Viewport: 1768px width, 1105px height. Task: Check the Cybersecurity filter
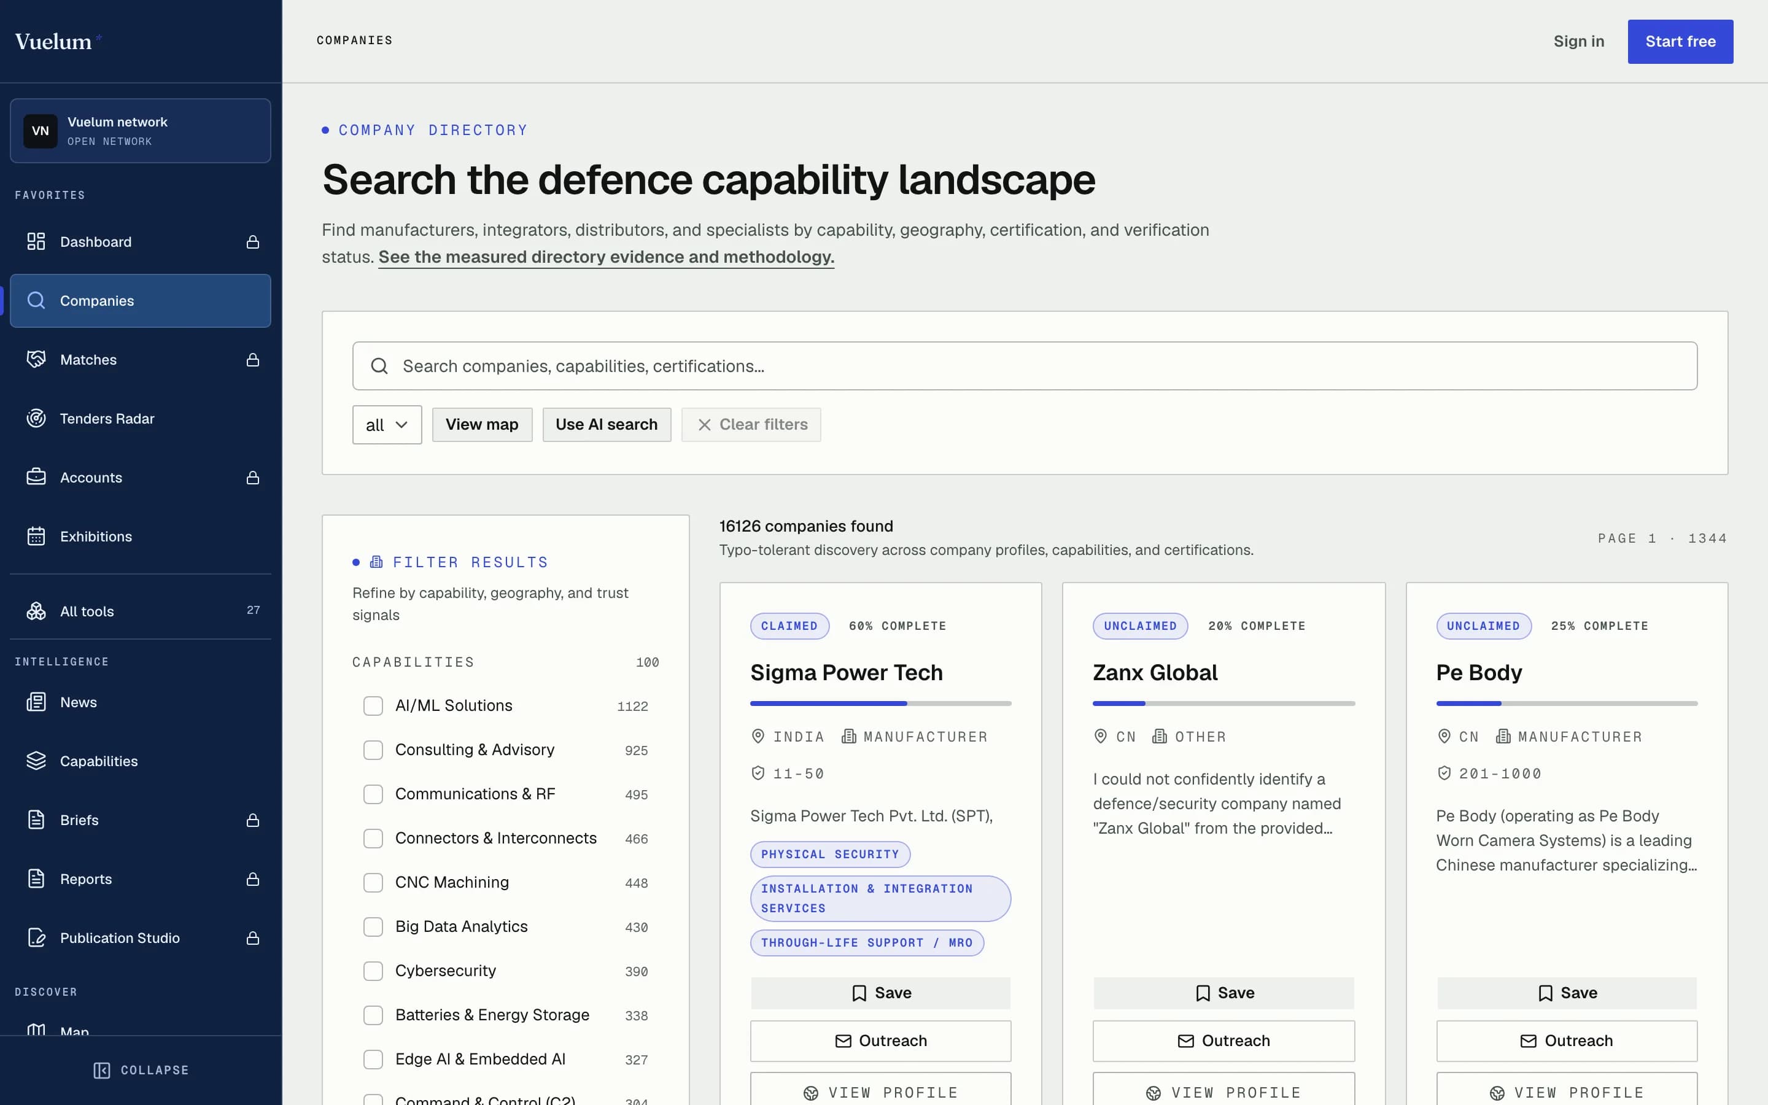[x=373, y=971]
